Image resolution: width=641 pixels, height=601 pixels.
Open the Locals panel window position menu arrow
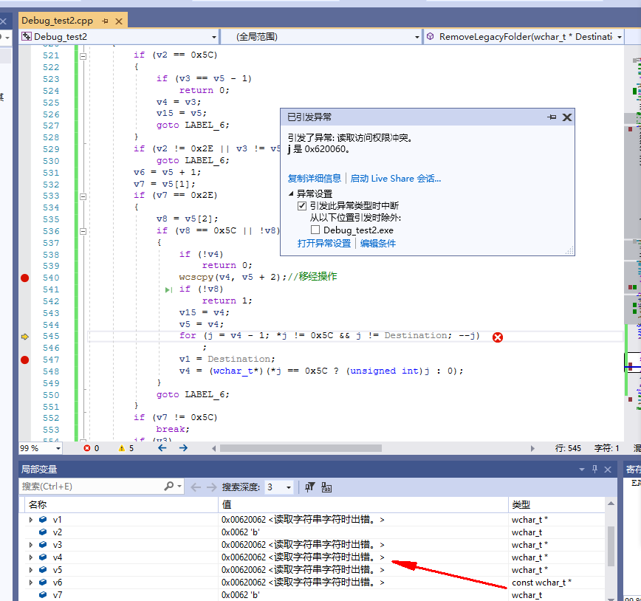tap(582, 470)
